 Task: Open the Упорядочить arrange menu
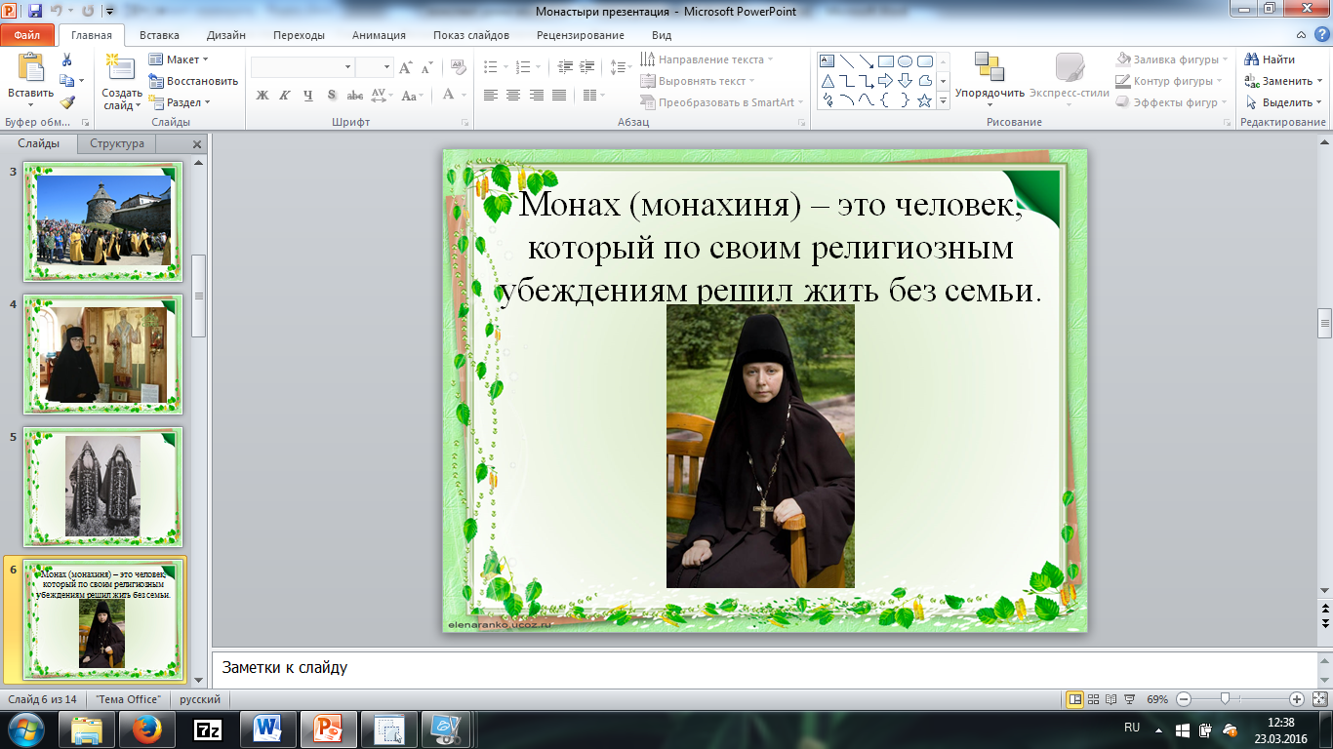click(990, 78)
